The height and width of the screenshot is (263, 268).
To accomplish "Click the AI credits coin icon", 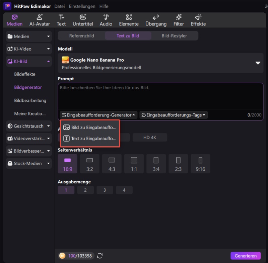I will (x=62, y=256).
